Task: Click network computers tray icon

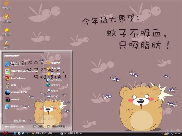Action: [168, 134]
